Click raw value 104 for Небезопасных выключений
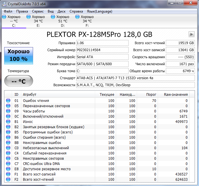Screen dimensions: 199x186 click(184, 148)
